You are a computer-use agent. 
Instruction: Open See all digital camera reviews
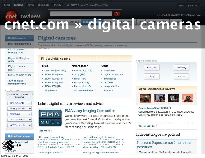[17, 82]
